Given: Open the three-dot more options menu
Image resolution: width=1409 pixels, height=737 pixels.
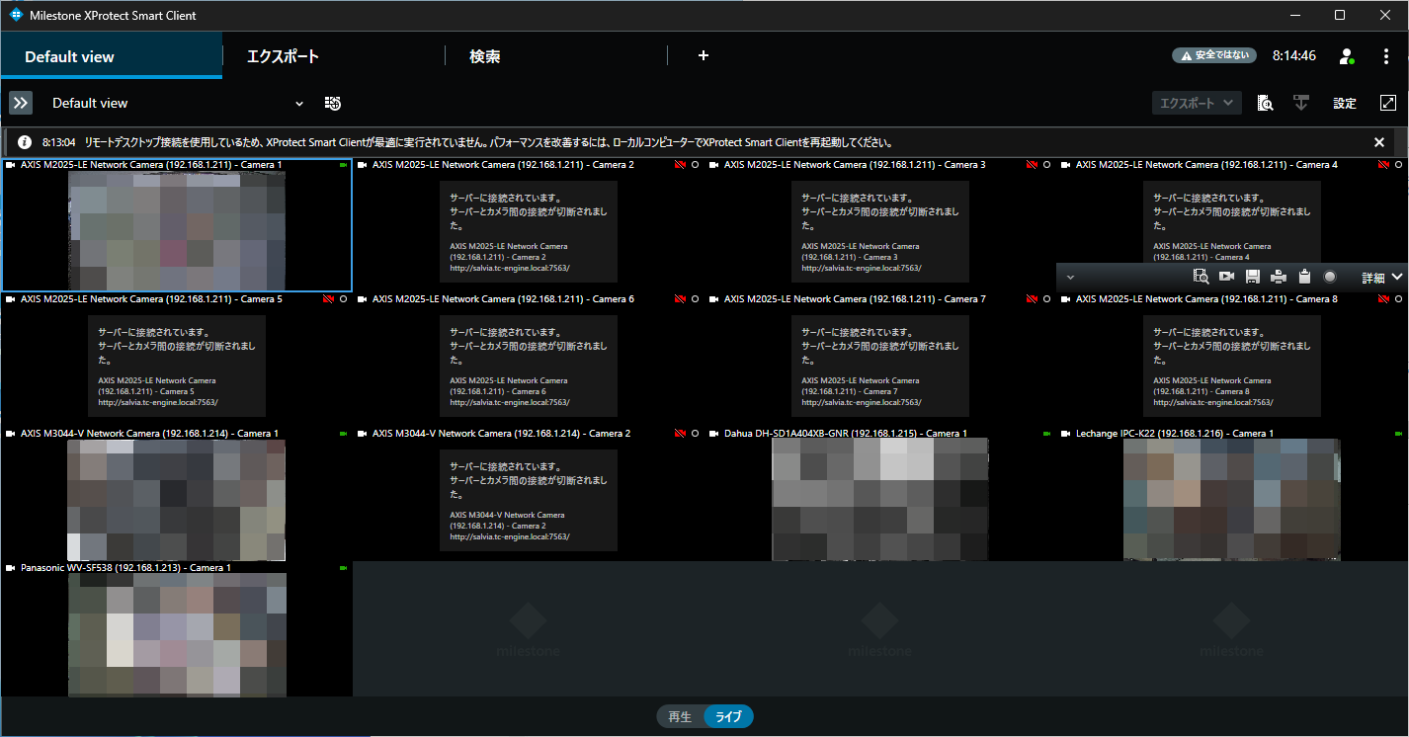Looking at the screenshot, I should (1386, 56).
